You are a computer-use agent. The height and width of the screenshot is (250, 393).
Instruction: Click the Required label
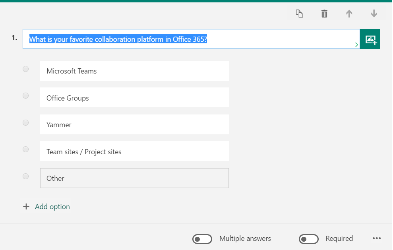pos(339,238)
